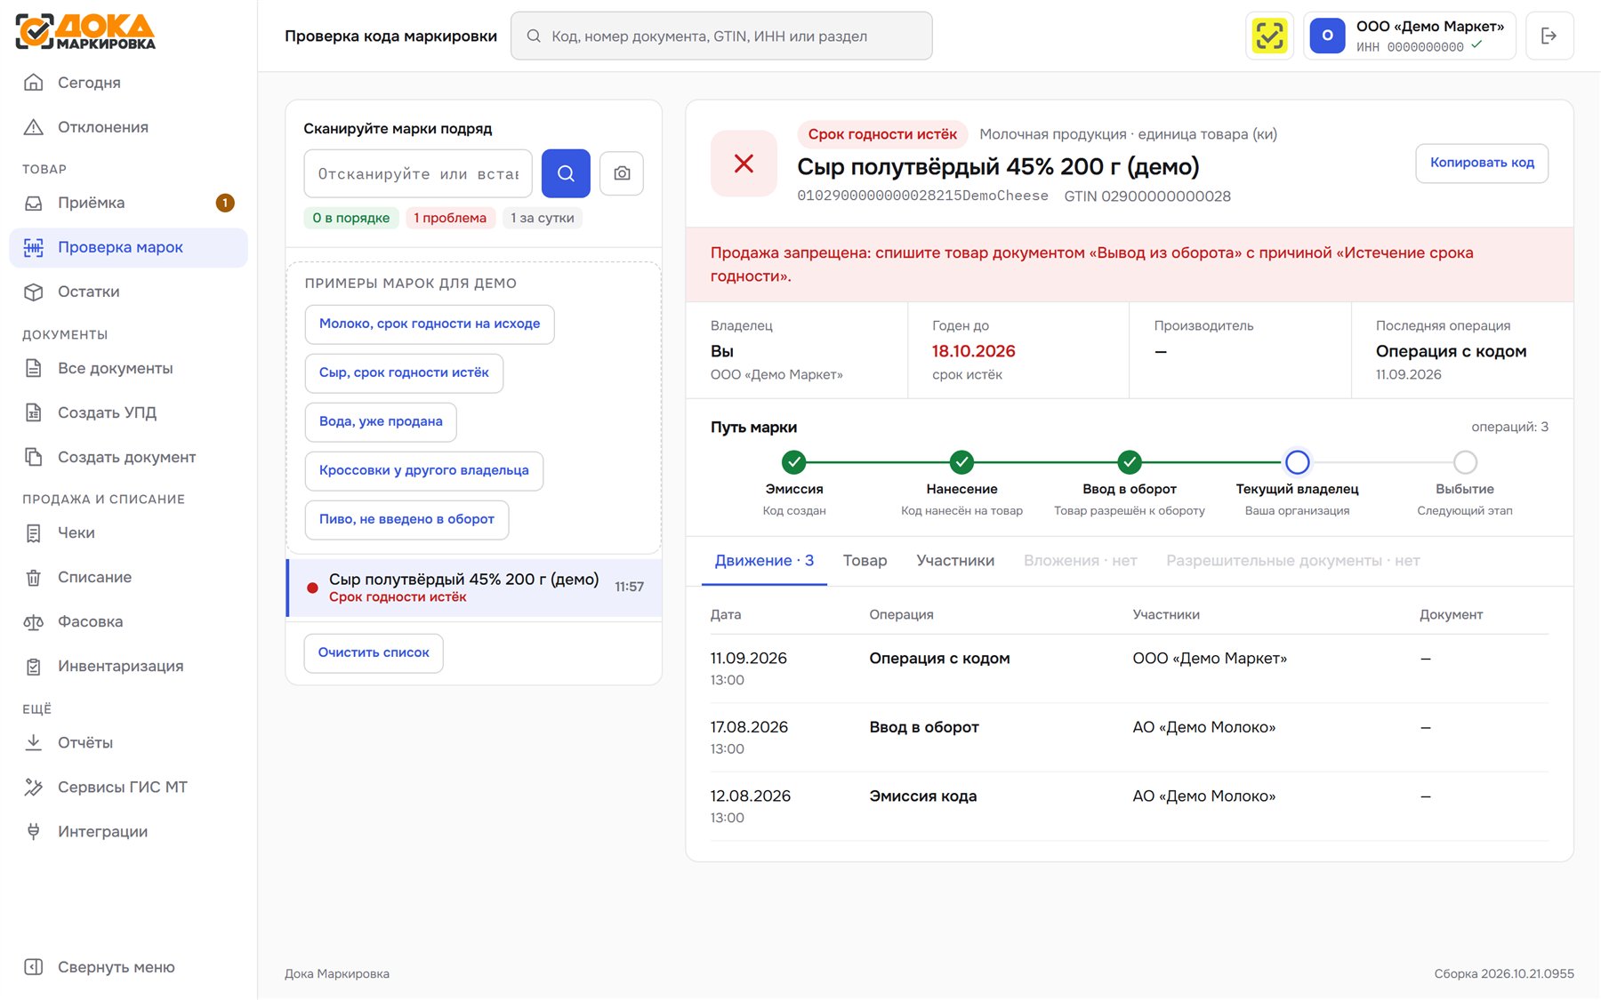Click Текущий владелец step marker
The width and height of the screenshot is (1601, 1000).
1298,462
